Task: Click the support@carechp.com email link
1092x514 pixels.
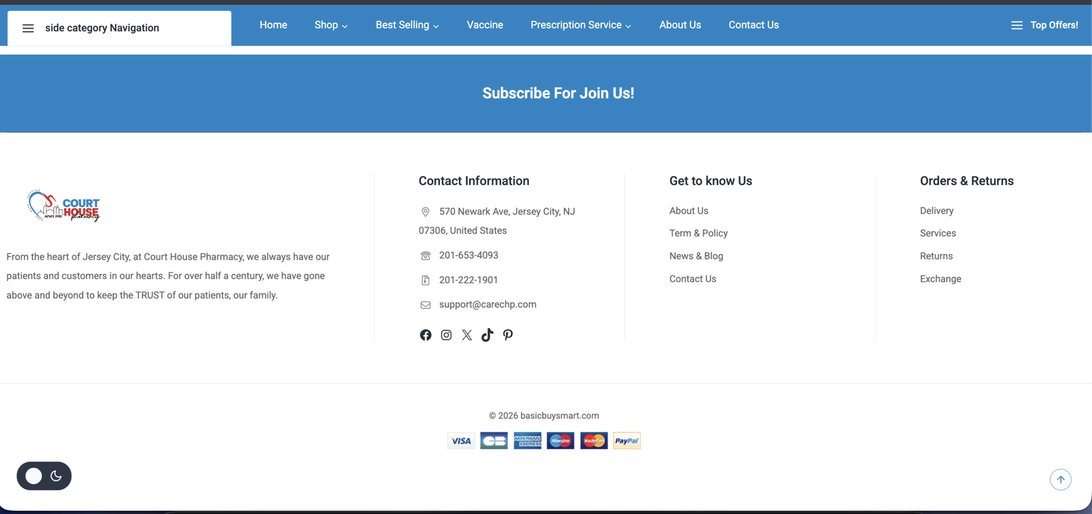Action: pos(487,304)
